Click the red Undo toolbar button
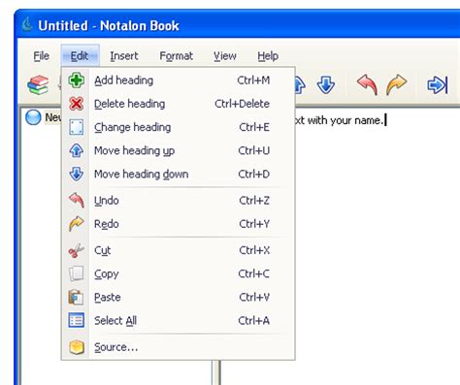 point(367,84)
